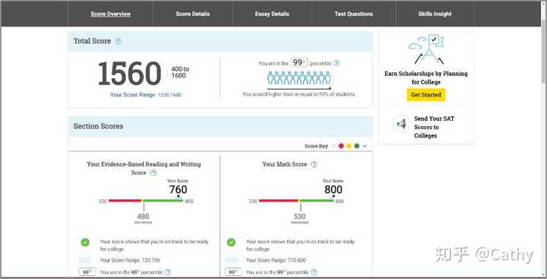Click help icon next to Reading percentile text
This screenshot has width=547, height=279.
(168, 272)
